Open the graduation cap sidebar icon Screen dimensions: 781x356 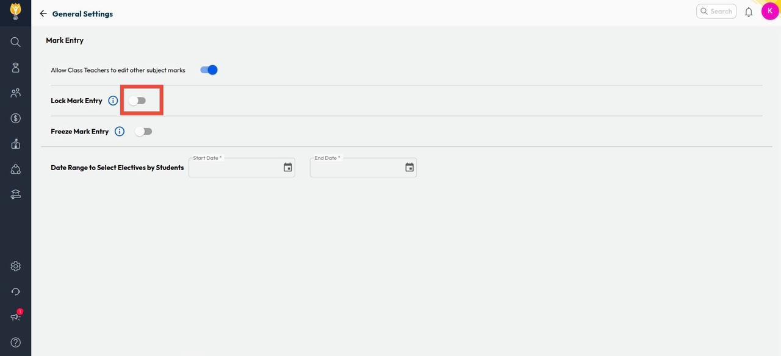click(x=16, y=194)
